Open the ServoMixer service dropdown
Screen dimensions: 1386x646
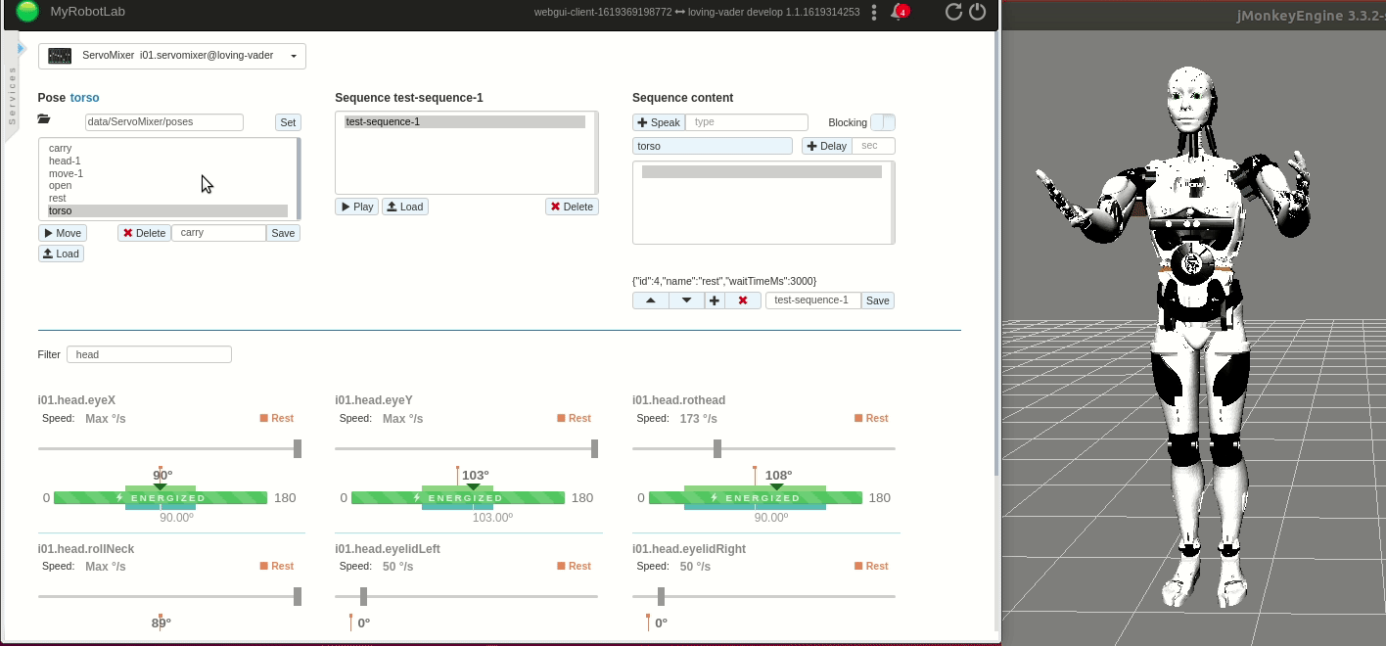tap(172, 56)
